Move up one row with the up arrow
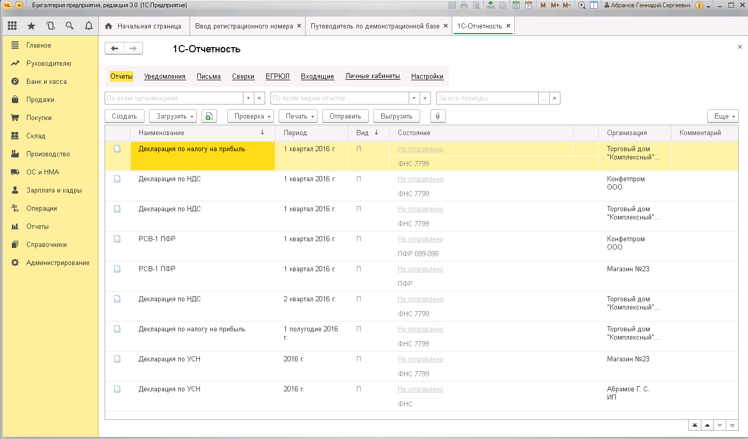The height and width of the screenshot is (439, 748). [x=707, y=426]
